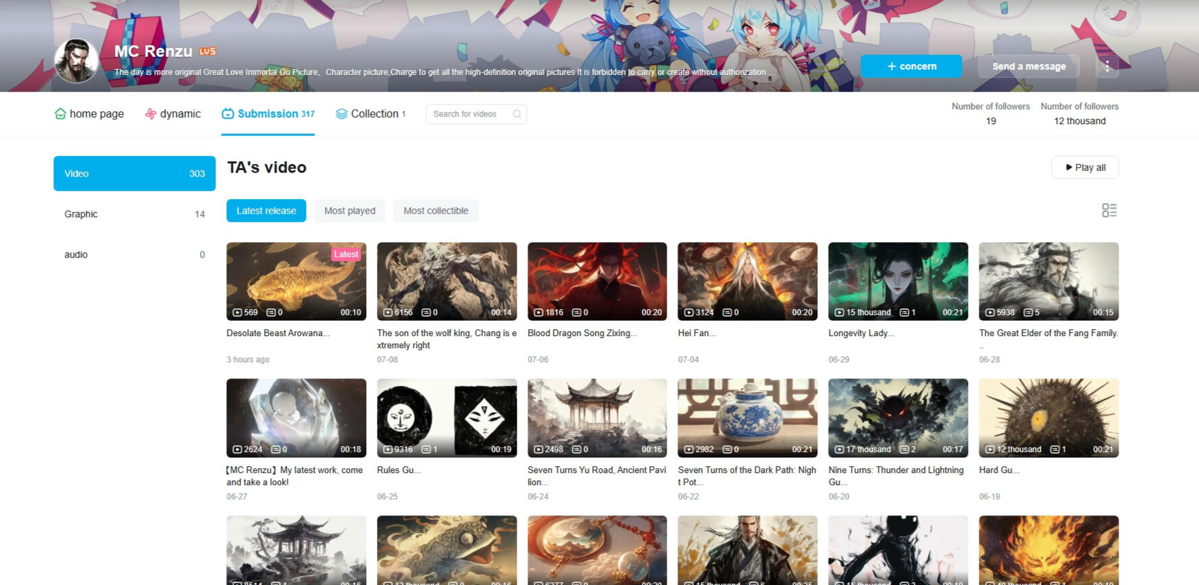Open the Desolate Beast Arowana video thumbnail
Viewport: 1199px width, 585px height.
296,281
